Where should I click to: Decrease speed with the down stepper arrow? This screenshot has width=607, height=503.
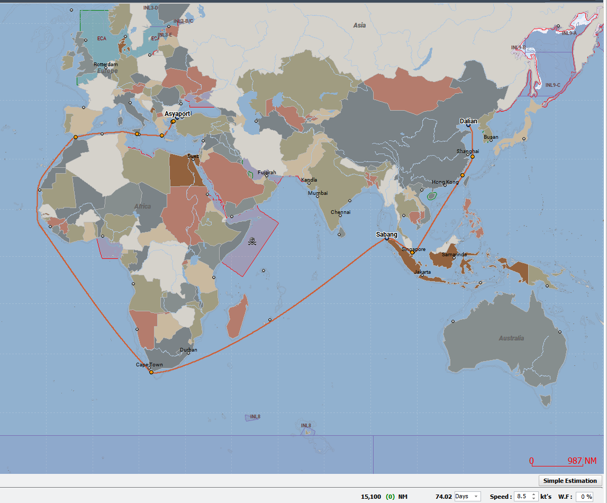coord(534,499)
